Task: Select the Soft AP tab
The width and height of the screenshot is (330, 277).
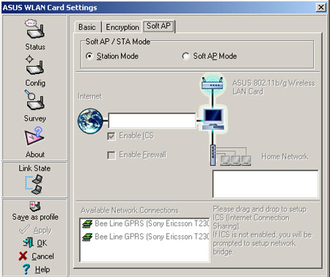Action: coord(158,26)
